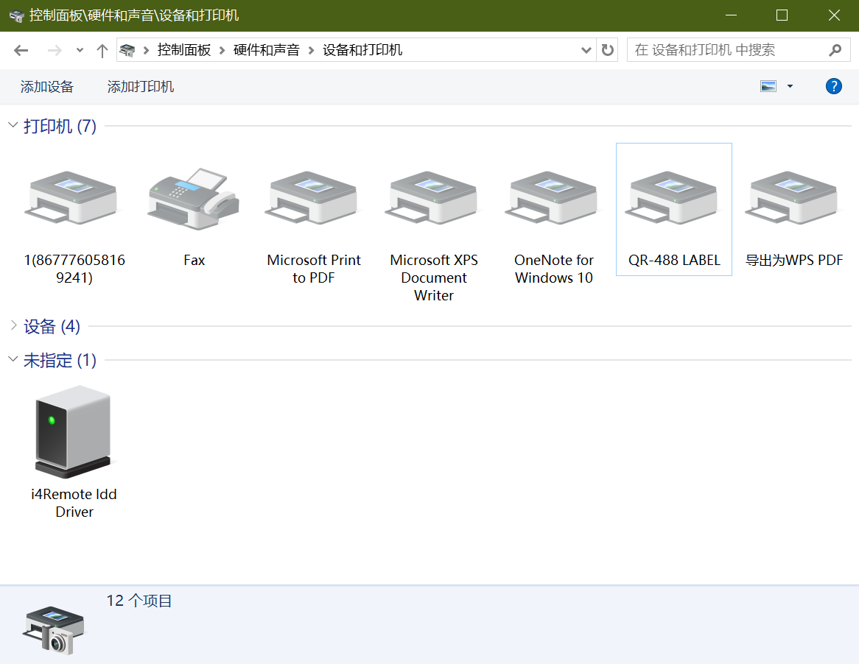859x664 pixels.
Task: Click the forward navigation arrow
Action: pyautogui.click(x=55, y=50)
